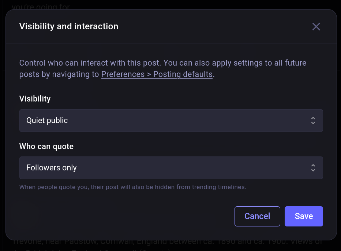
Task: Click the "Posting defaults" words in the link
Action: click(183, 74)
